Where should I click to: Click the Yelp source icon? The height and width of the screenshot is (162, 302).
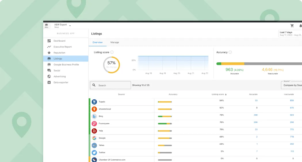94,131
